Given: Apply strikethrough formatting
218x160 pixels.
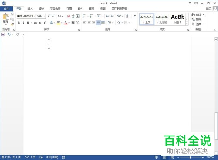Looking at the screenshot, I should (x=35, y=23).
